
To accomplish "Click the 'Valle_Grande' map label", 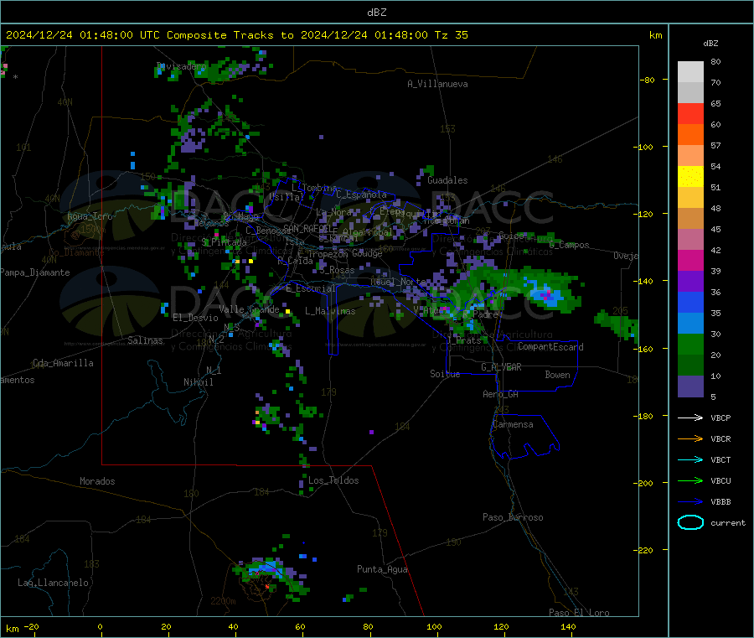I will click(249, 309).
